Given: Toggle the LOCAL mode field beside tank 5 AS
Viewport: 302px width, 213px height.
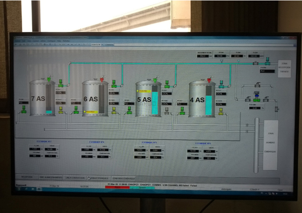Looking at the screenshot, I should (167, 94).
